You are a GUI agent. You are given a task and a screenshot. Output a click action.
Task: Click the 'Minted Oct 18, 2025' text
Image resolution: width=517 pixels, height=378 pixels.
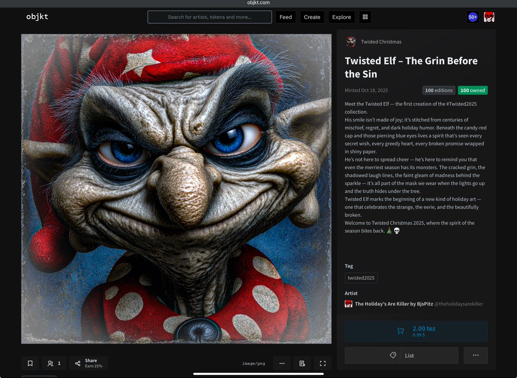366,90
